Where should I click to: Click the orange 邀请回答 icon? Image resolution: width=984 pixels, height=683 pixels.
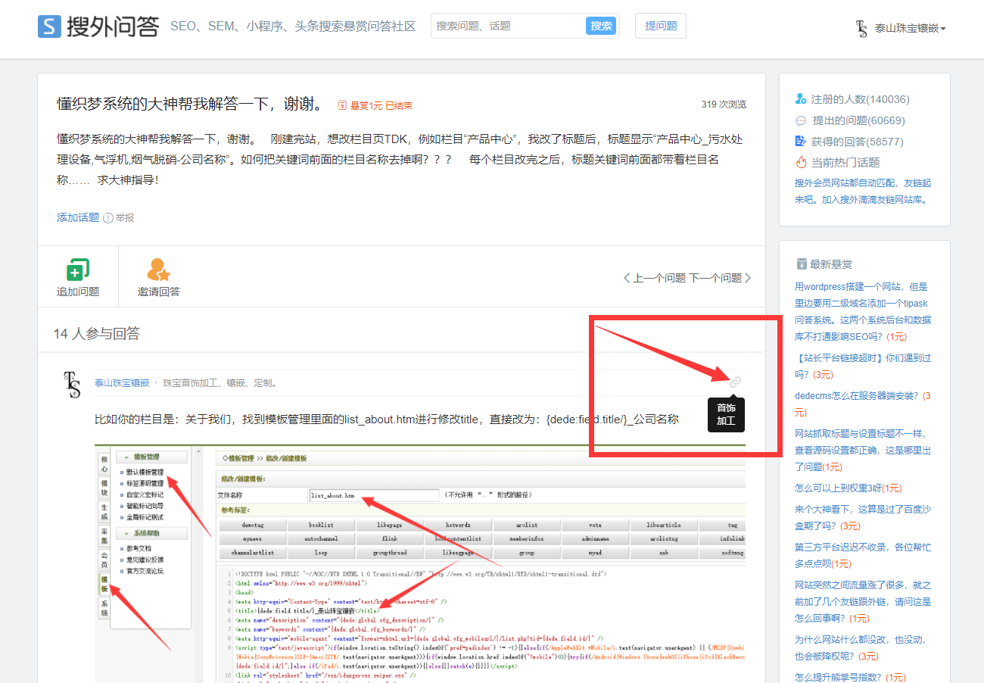[x=158, y=269]
